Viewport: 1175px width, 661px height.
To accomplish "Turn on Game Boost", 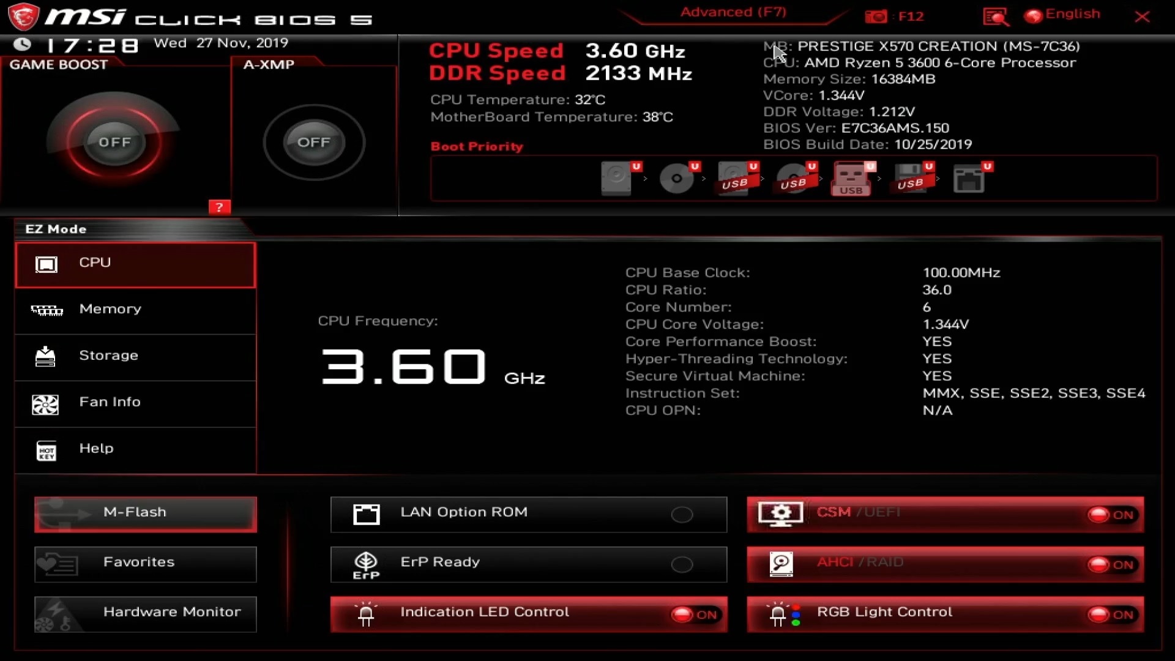I will (115, 142).
